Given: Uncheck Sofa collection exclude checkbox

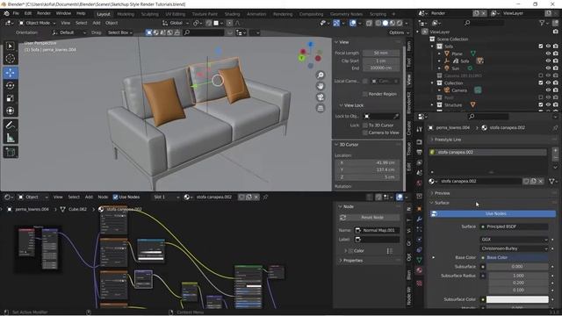Looking at the screenshot, I should (541, 47).
